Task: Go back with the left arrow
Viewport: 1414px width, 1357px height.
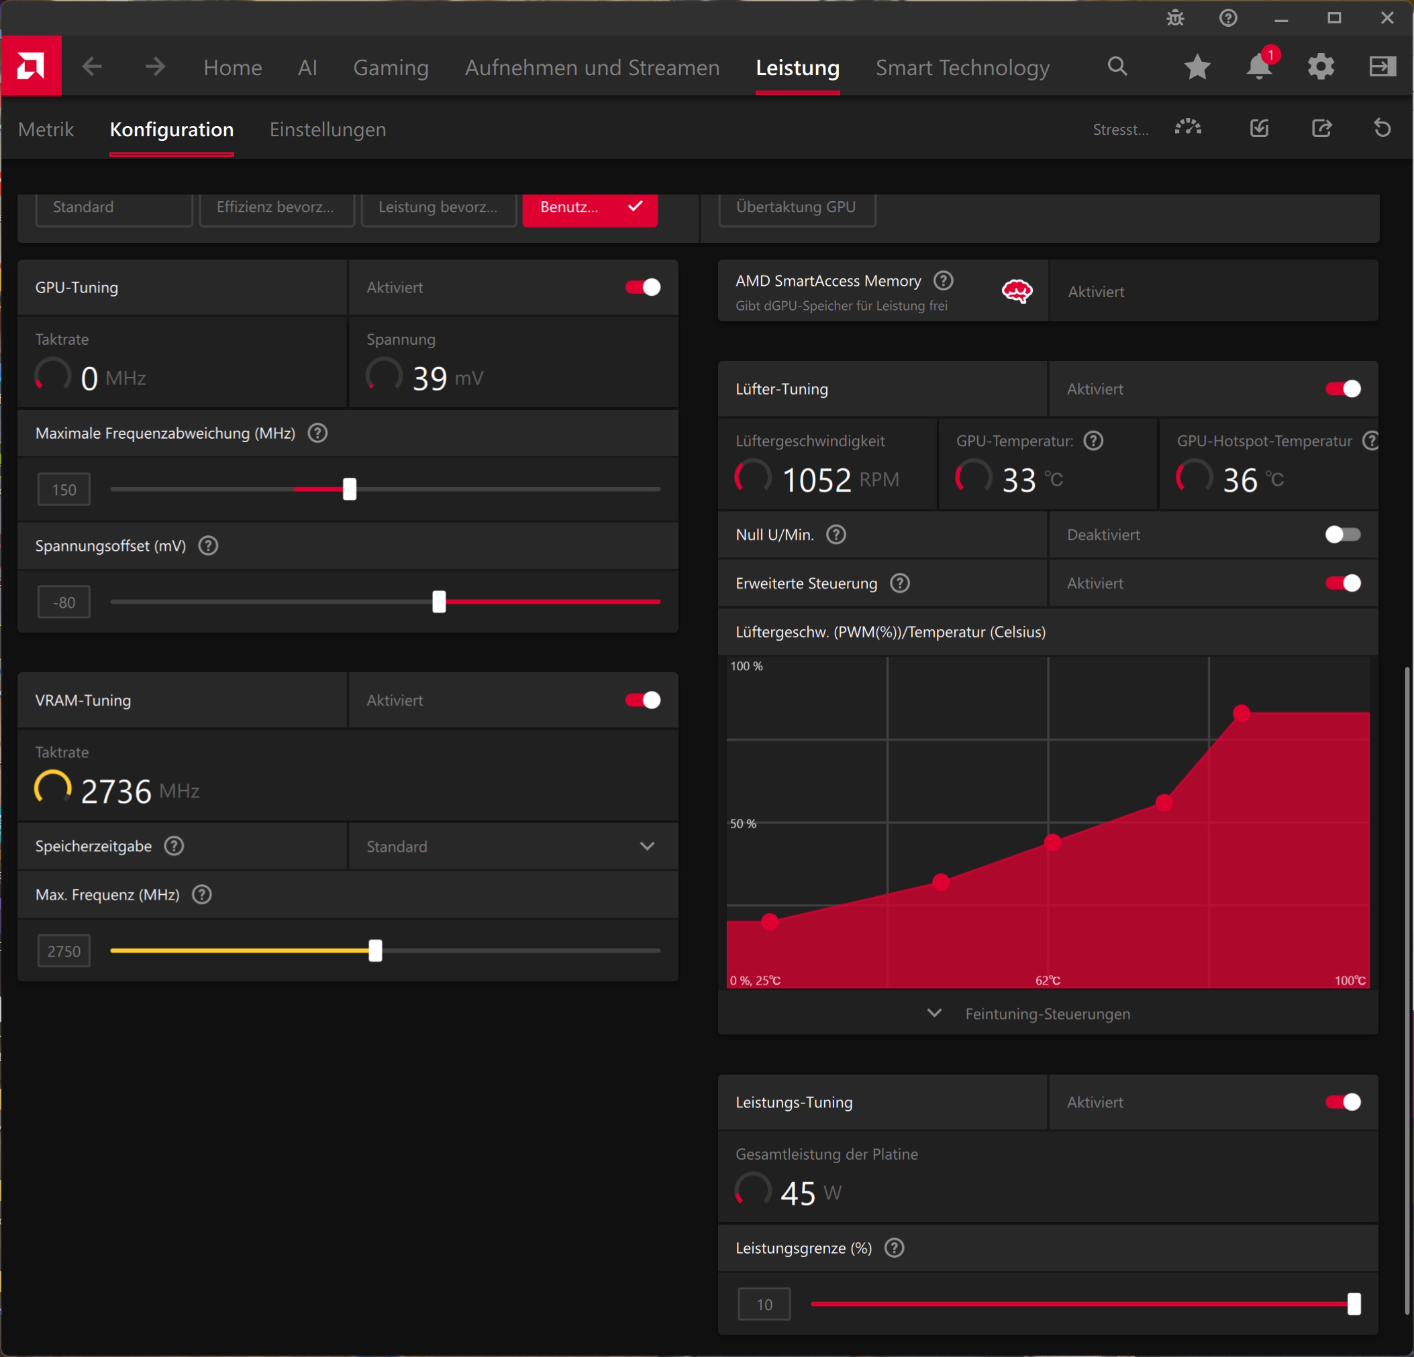Action: pyautogui.click(x=93, y=67)
